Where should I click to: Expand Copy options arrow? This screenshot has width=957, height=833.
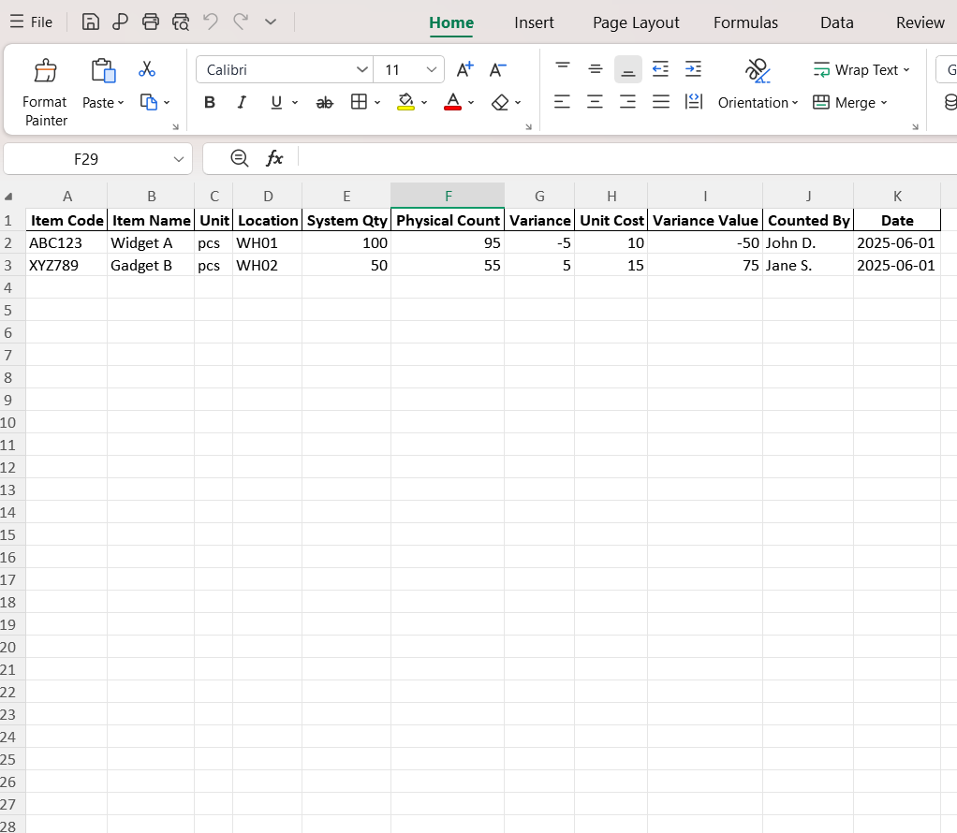(x=167, y=103)
